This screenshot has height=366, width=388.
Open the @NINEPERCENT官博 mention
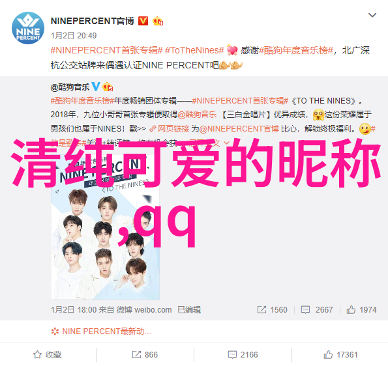239,129
